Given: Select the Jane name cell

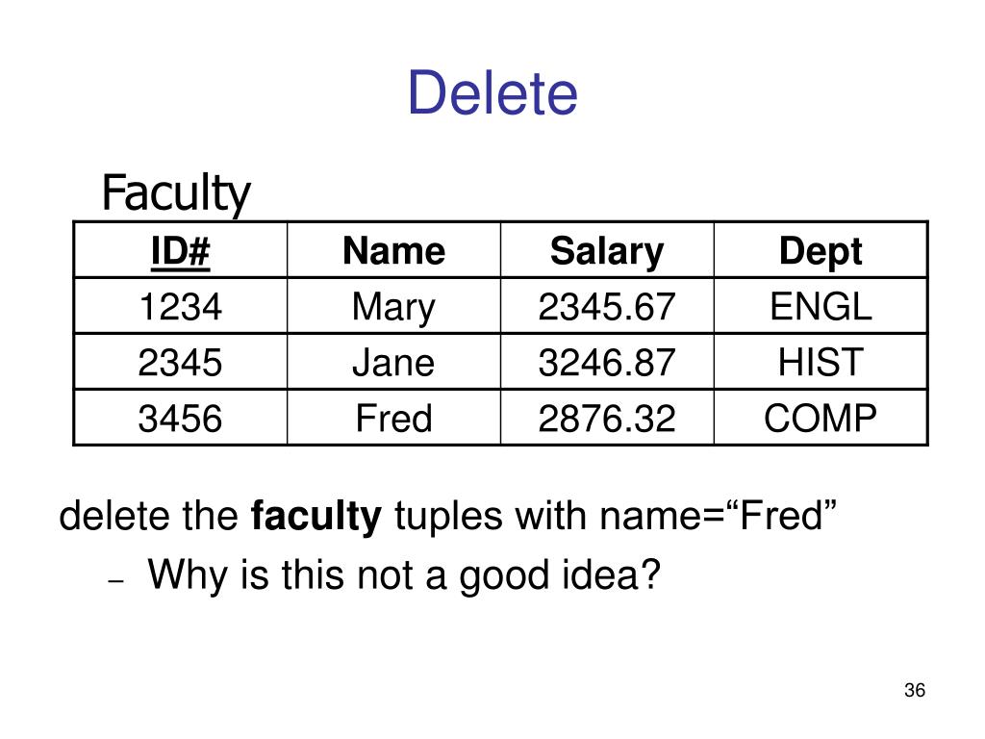Looking at the screenshot, I should (x=393, y=363).
